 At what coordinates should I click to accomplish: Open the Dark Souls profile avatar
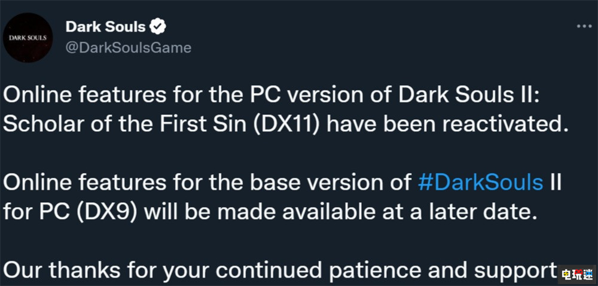[27, 37]
